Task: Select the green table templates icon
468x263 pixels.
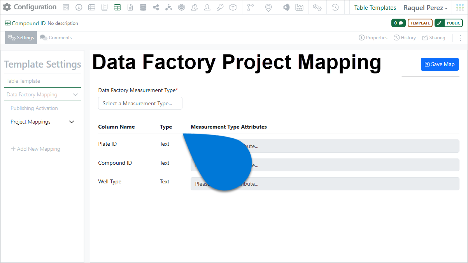Action: coord(117,7)
